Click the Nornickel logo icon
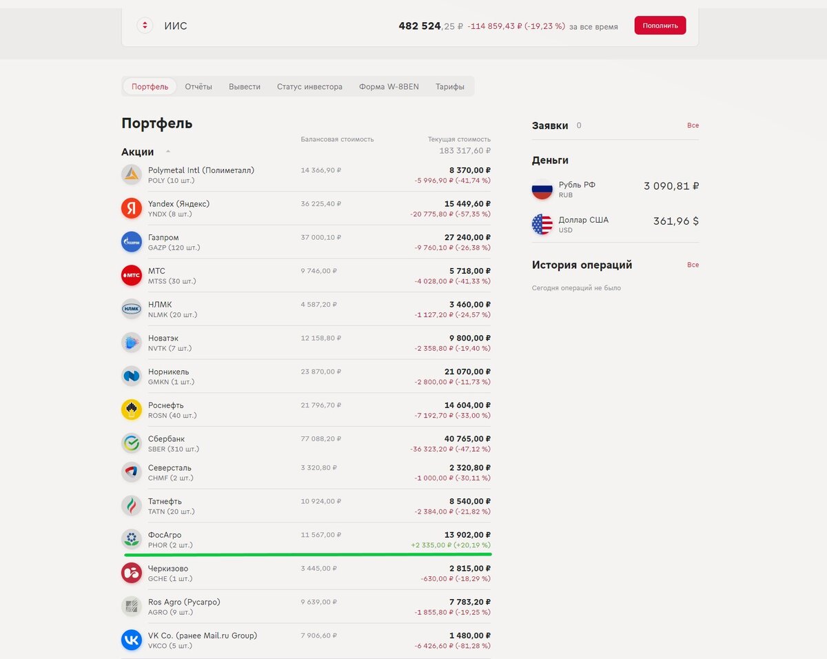Image resolution: width=827 pixels, height=659 pixels. point(132,376)
